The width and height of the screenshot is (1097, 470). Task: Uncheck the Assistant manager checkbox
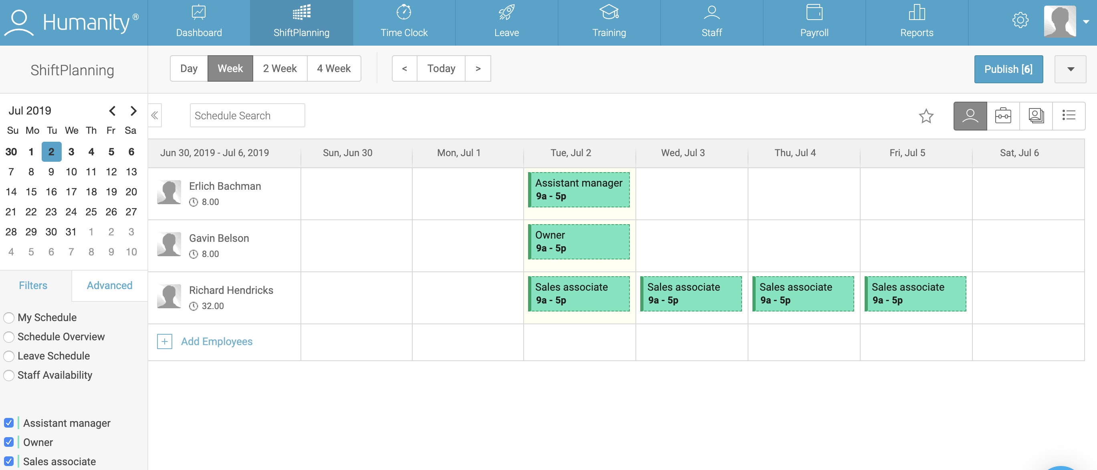(9, 423)
